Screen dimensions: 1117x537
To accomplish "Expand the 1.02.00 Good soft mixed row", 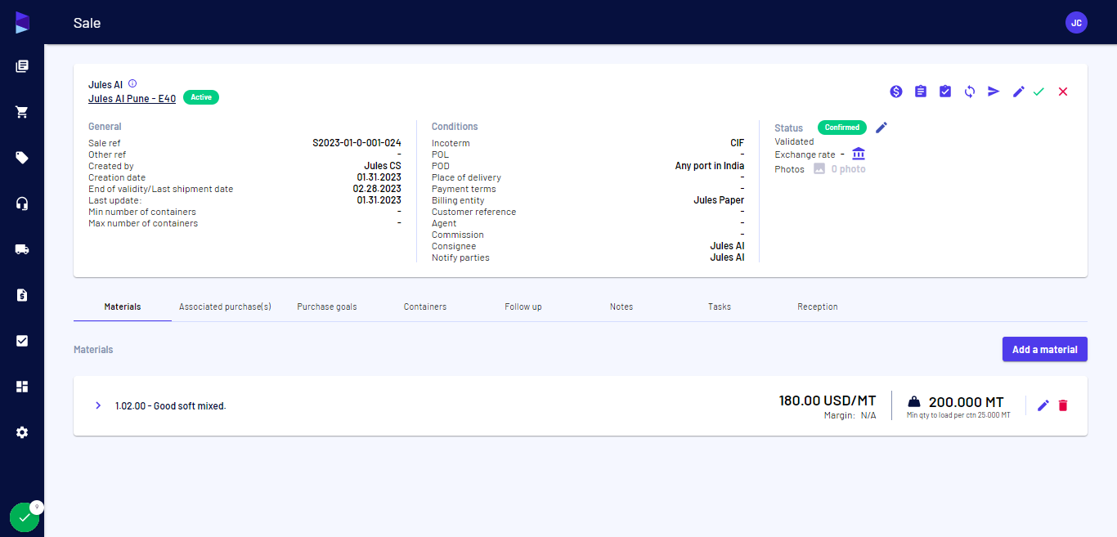I will coord(98,405).
